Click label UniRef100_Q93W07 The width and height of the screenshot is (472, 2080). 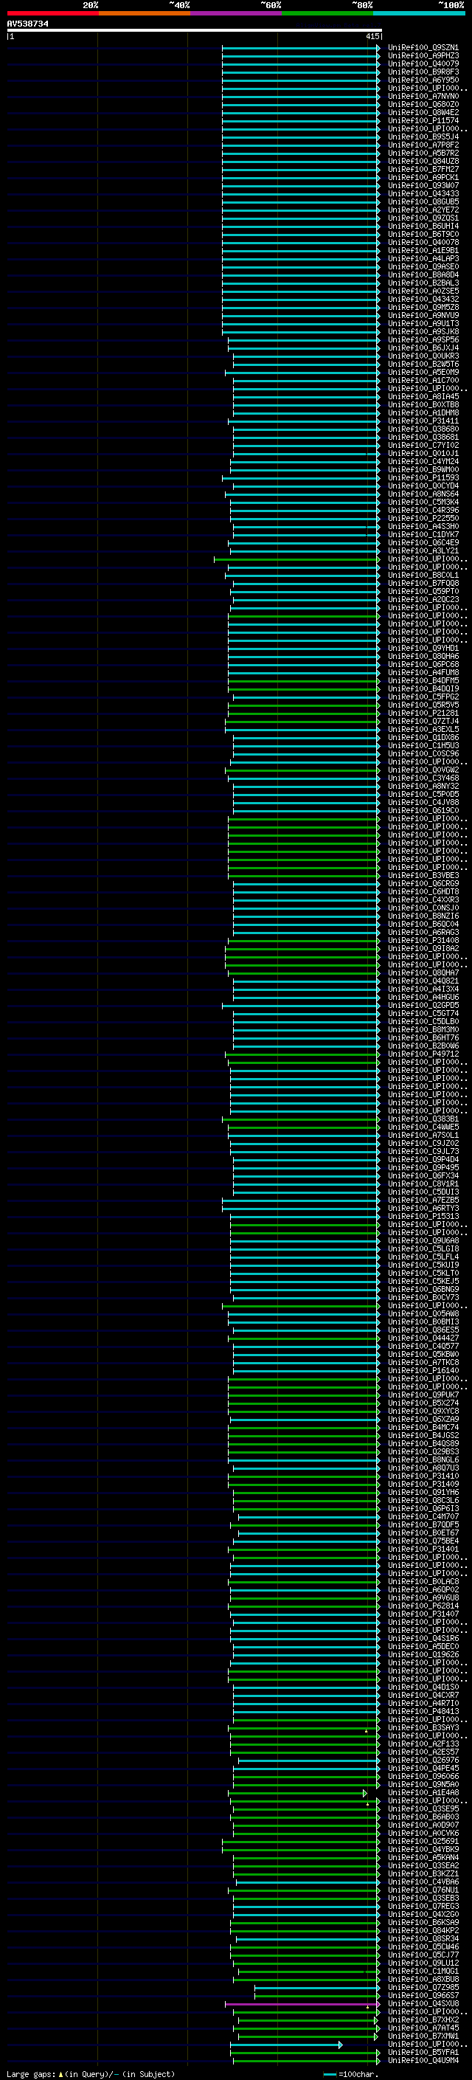(x=423, y=186)
